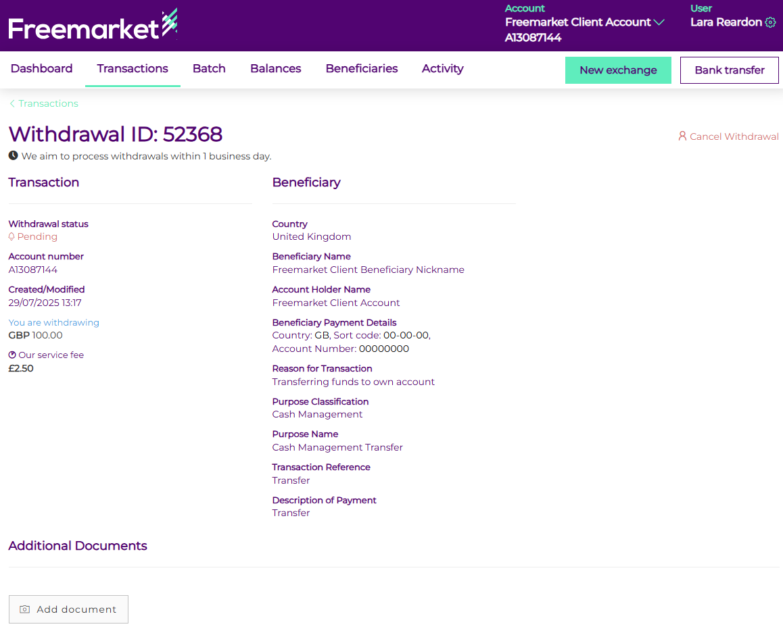Click the camera icon in Add document
The image size is (783, 635).
point(25,609)
